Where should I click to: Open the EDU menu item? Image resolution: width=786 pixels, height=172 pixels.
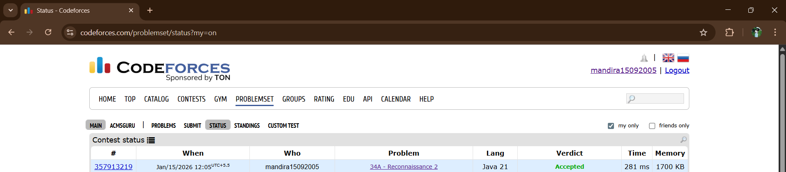pos(349,99)
